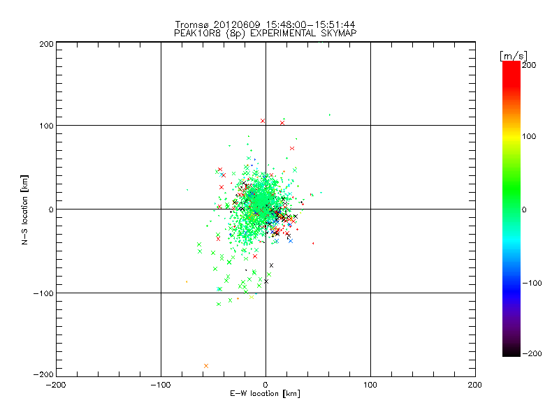Click the colorbar label '0'

pos(524,209)
